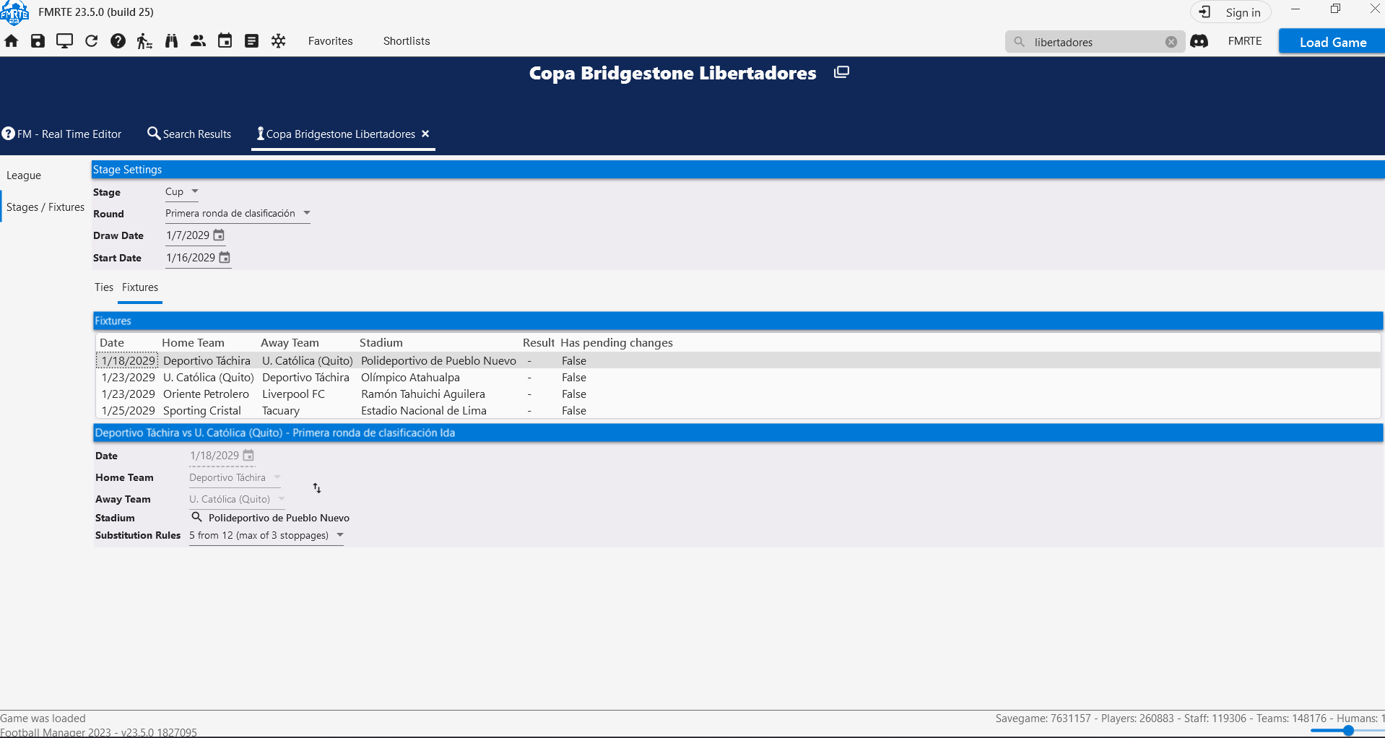Click the snowflake freeze icon
Viewport: 1385px width, 738px height.
click(x=278, y=41)
